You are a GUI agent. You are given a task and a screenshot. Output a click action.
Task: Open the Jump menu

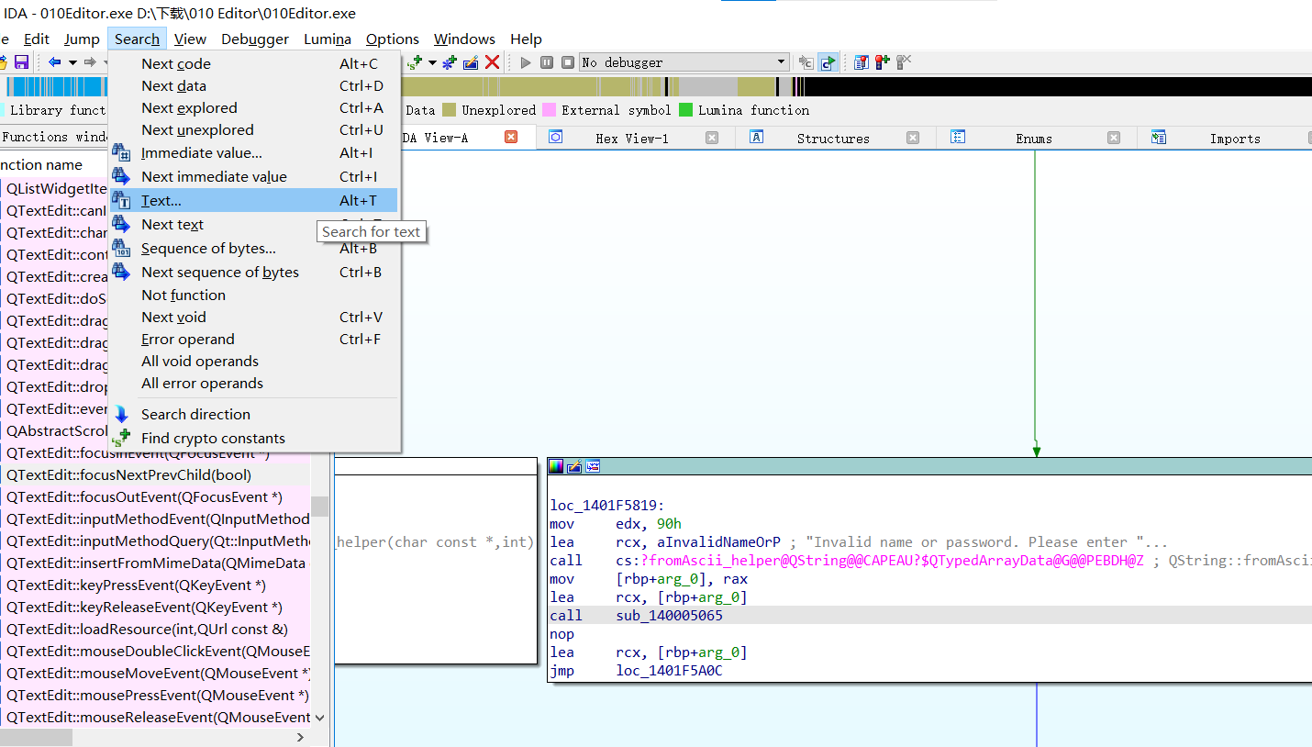(82, 39)
